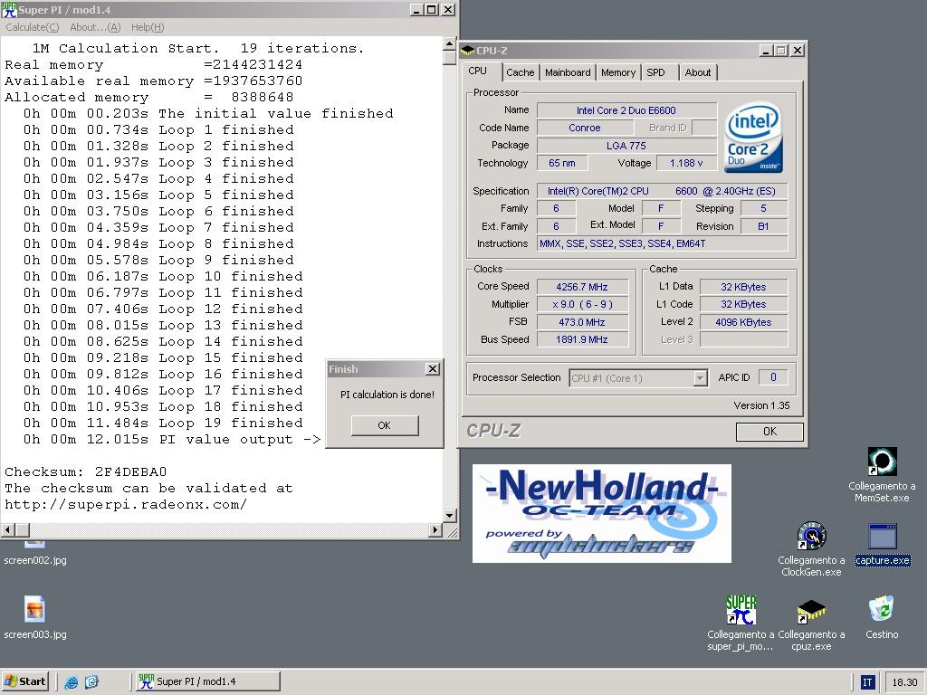The width and height of the screenshot is (927, 695).
Task: Click the Core Speed 4256.7 MHz field
Action: pos(582,287)
